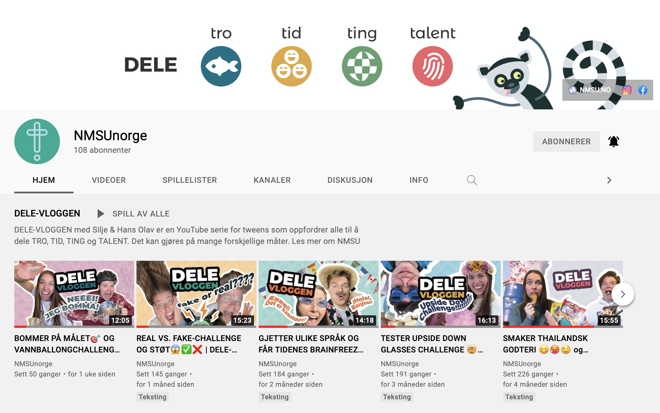Open the Spillelister tab

(190, 180)
